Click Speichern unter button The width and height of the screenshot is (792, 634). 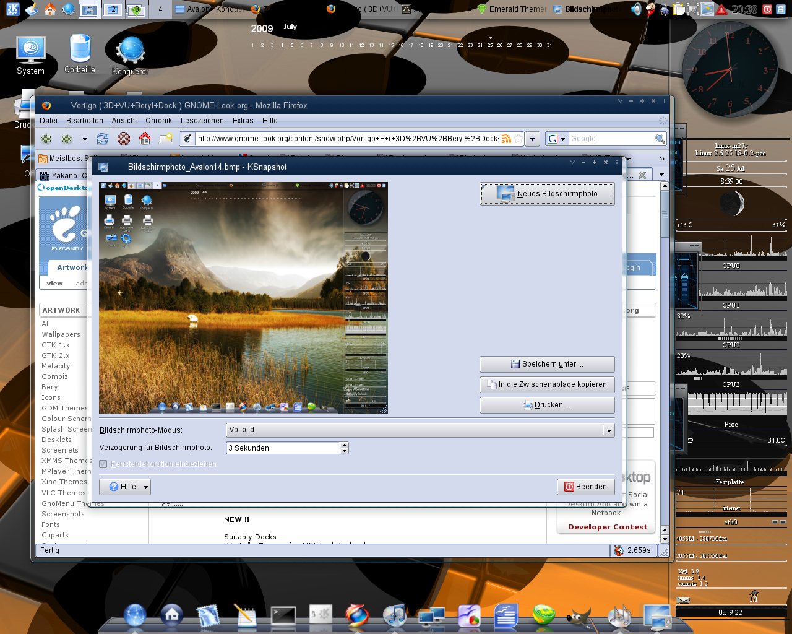point(547,364)
